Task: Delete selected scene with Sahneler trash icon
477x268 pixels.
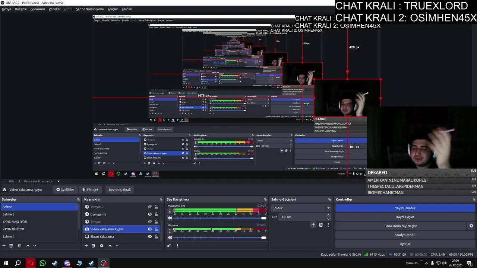Action: click(x=11, y=246)
